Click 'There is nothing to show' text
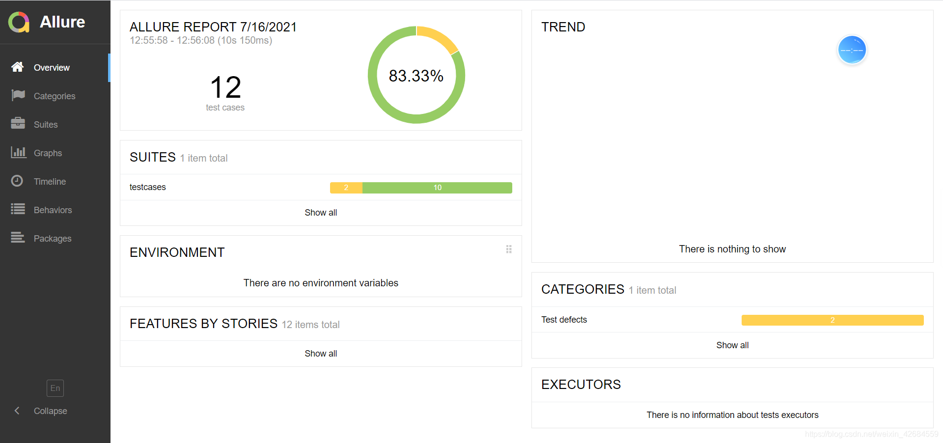Image resolution: width=943 pixels, height=443 pixels. (x=732, y=249)
